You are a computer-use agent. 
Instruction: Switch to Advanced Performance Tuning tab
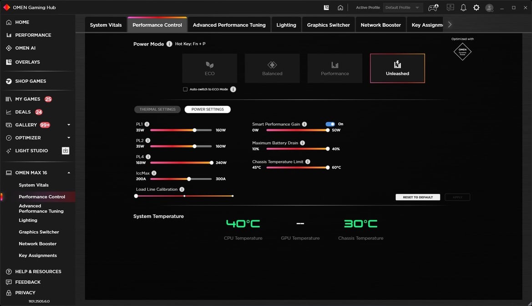pos(229,25)
